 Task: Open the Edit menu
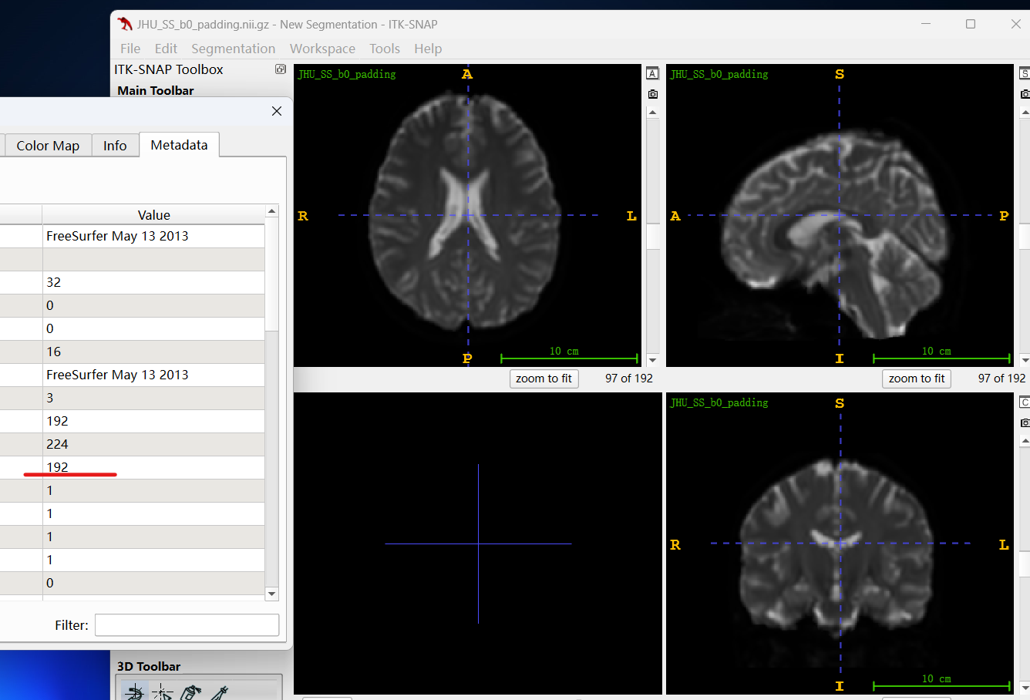click(166, 49)
